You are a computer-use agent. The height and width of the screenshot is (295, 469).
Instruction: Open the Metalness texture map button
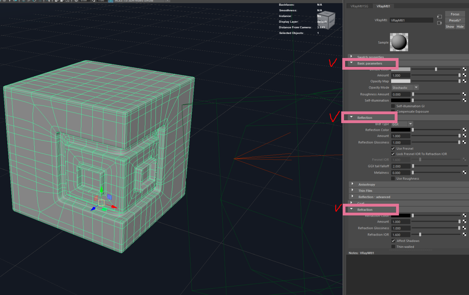[464, 173]
